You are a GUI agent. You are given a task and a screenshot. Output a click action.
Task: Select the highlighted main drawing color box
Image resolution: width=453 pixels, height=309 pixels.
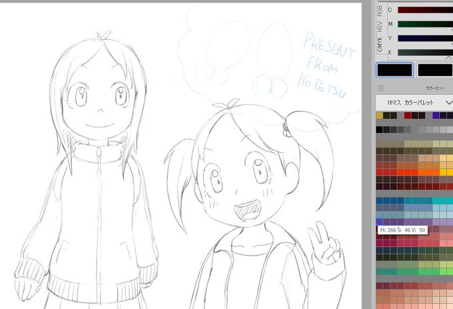click(394, 70)
